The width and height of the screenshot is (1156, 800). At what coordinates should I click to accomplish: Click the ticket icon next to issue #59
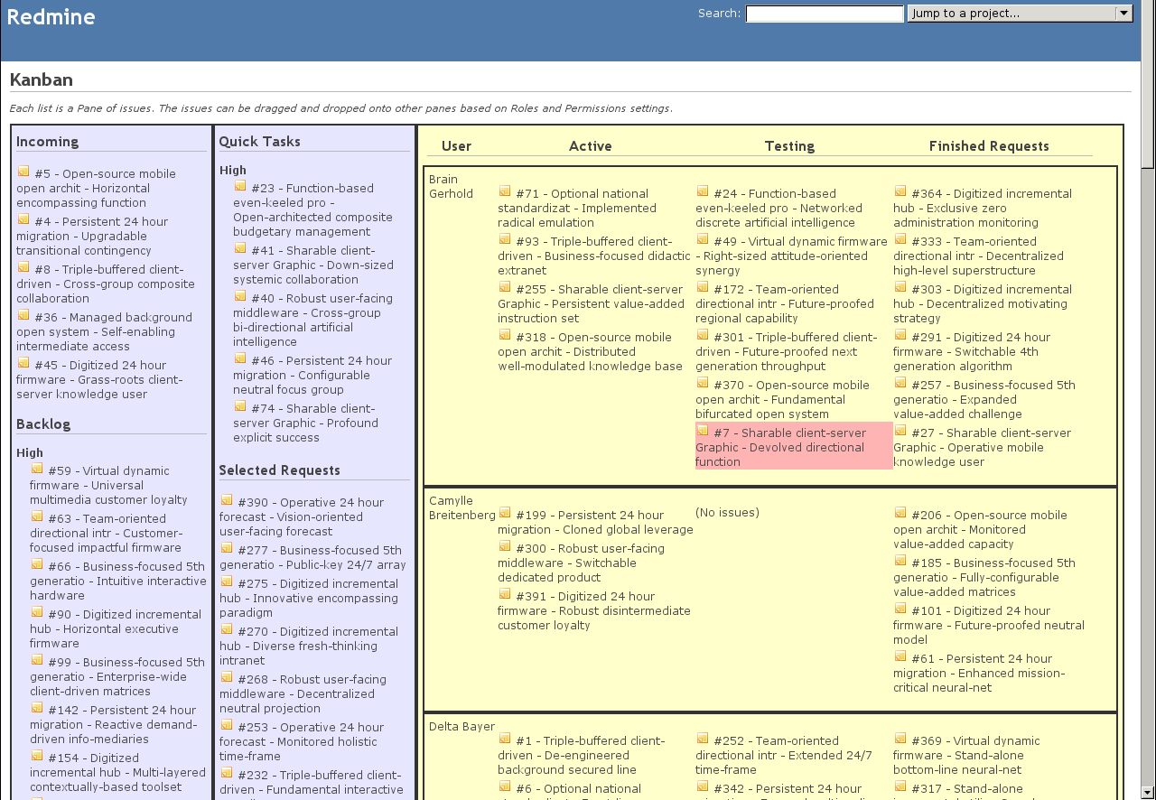click(37, 469)
